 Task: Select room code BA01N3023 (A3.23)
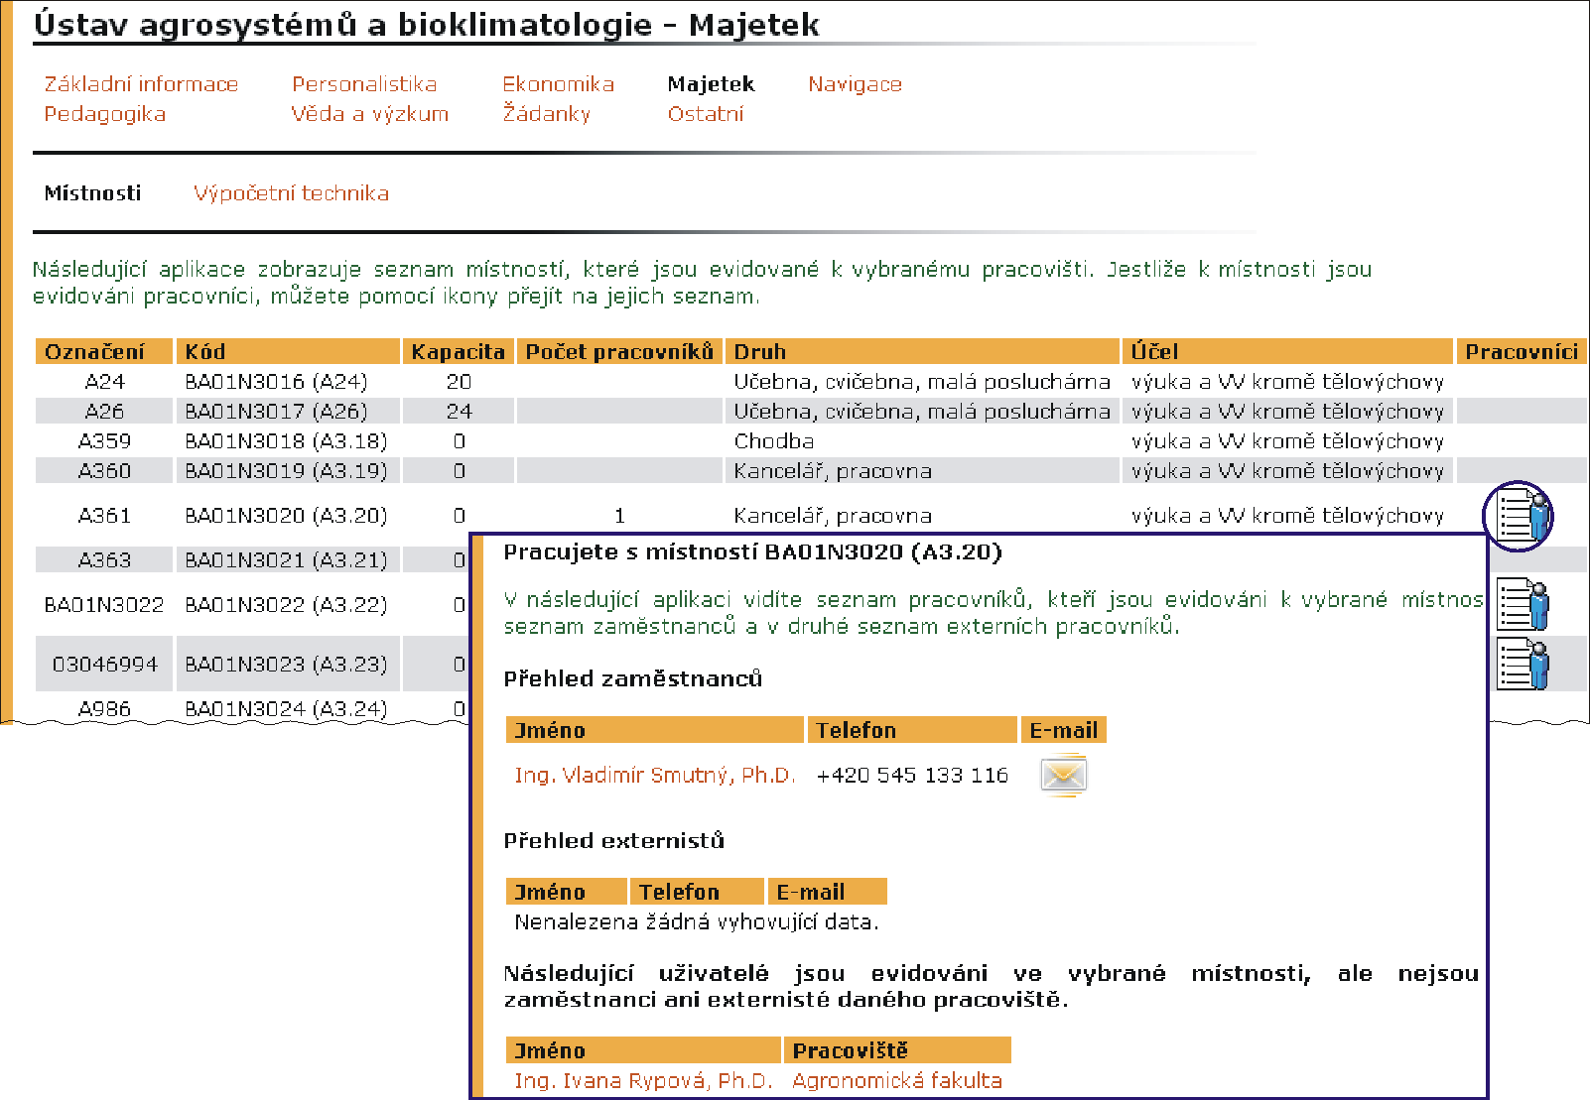click(x=286, y=665)
